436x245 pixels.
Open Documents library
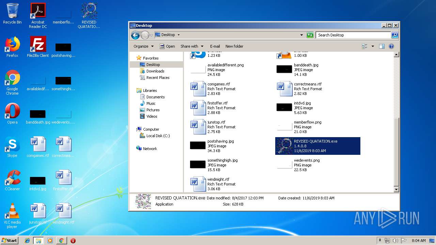point(155,97)
